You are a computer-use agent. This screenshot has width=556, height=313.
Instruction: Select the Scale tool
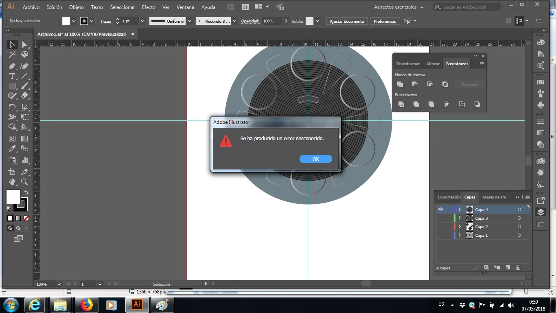[x=24, y=107]
